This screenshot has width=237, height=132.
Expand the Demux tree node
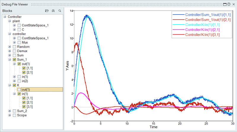coord(10,51)
